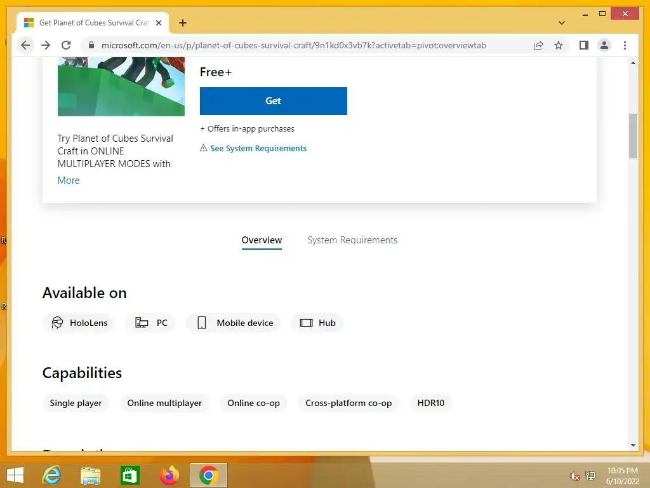Image resolution: width=650 pixels, height=488 pixels.
Task: Click the network tray icon
Action: tap(590, 475)
